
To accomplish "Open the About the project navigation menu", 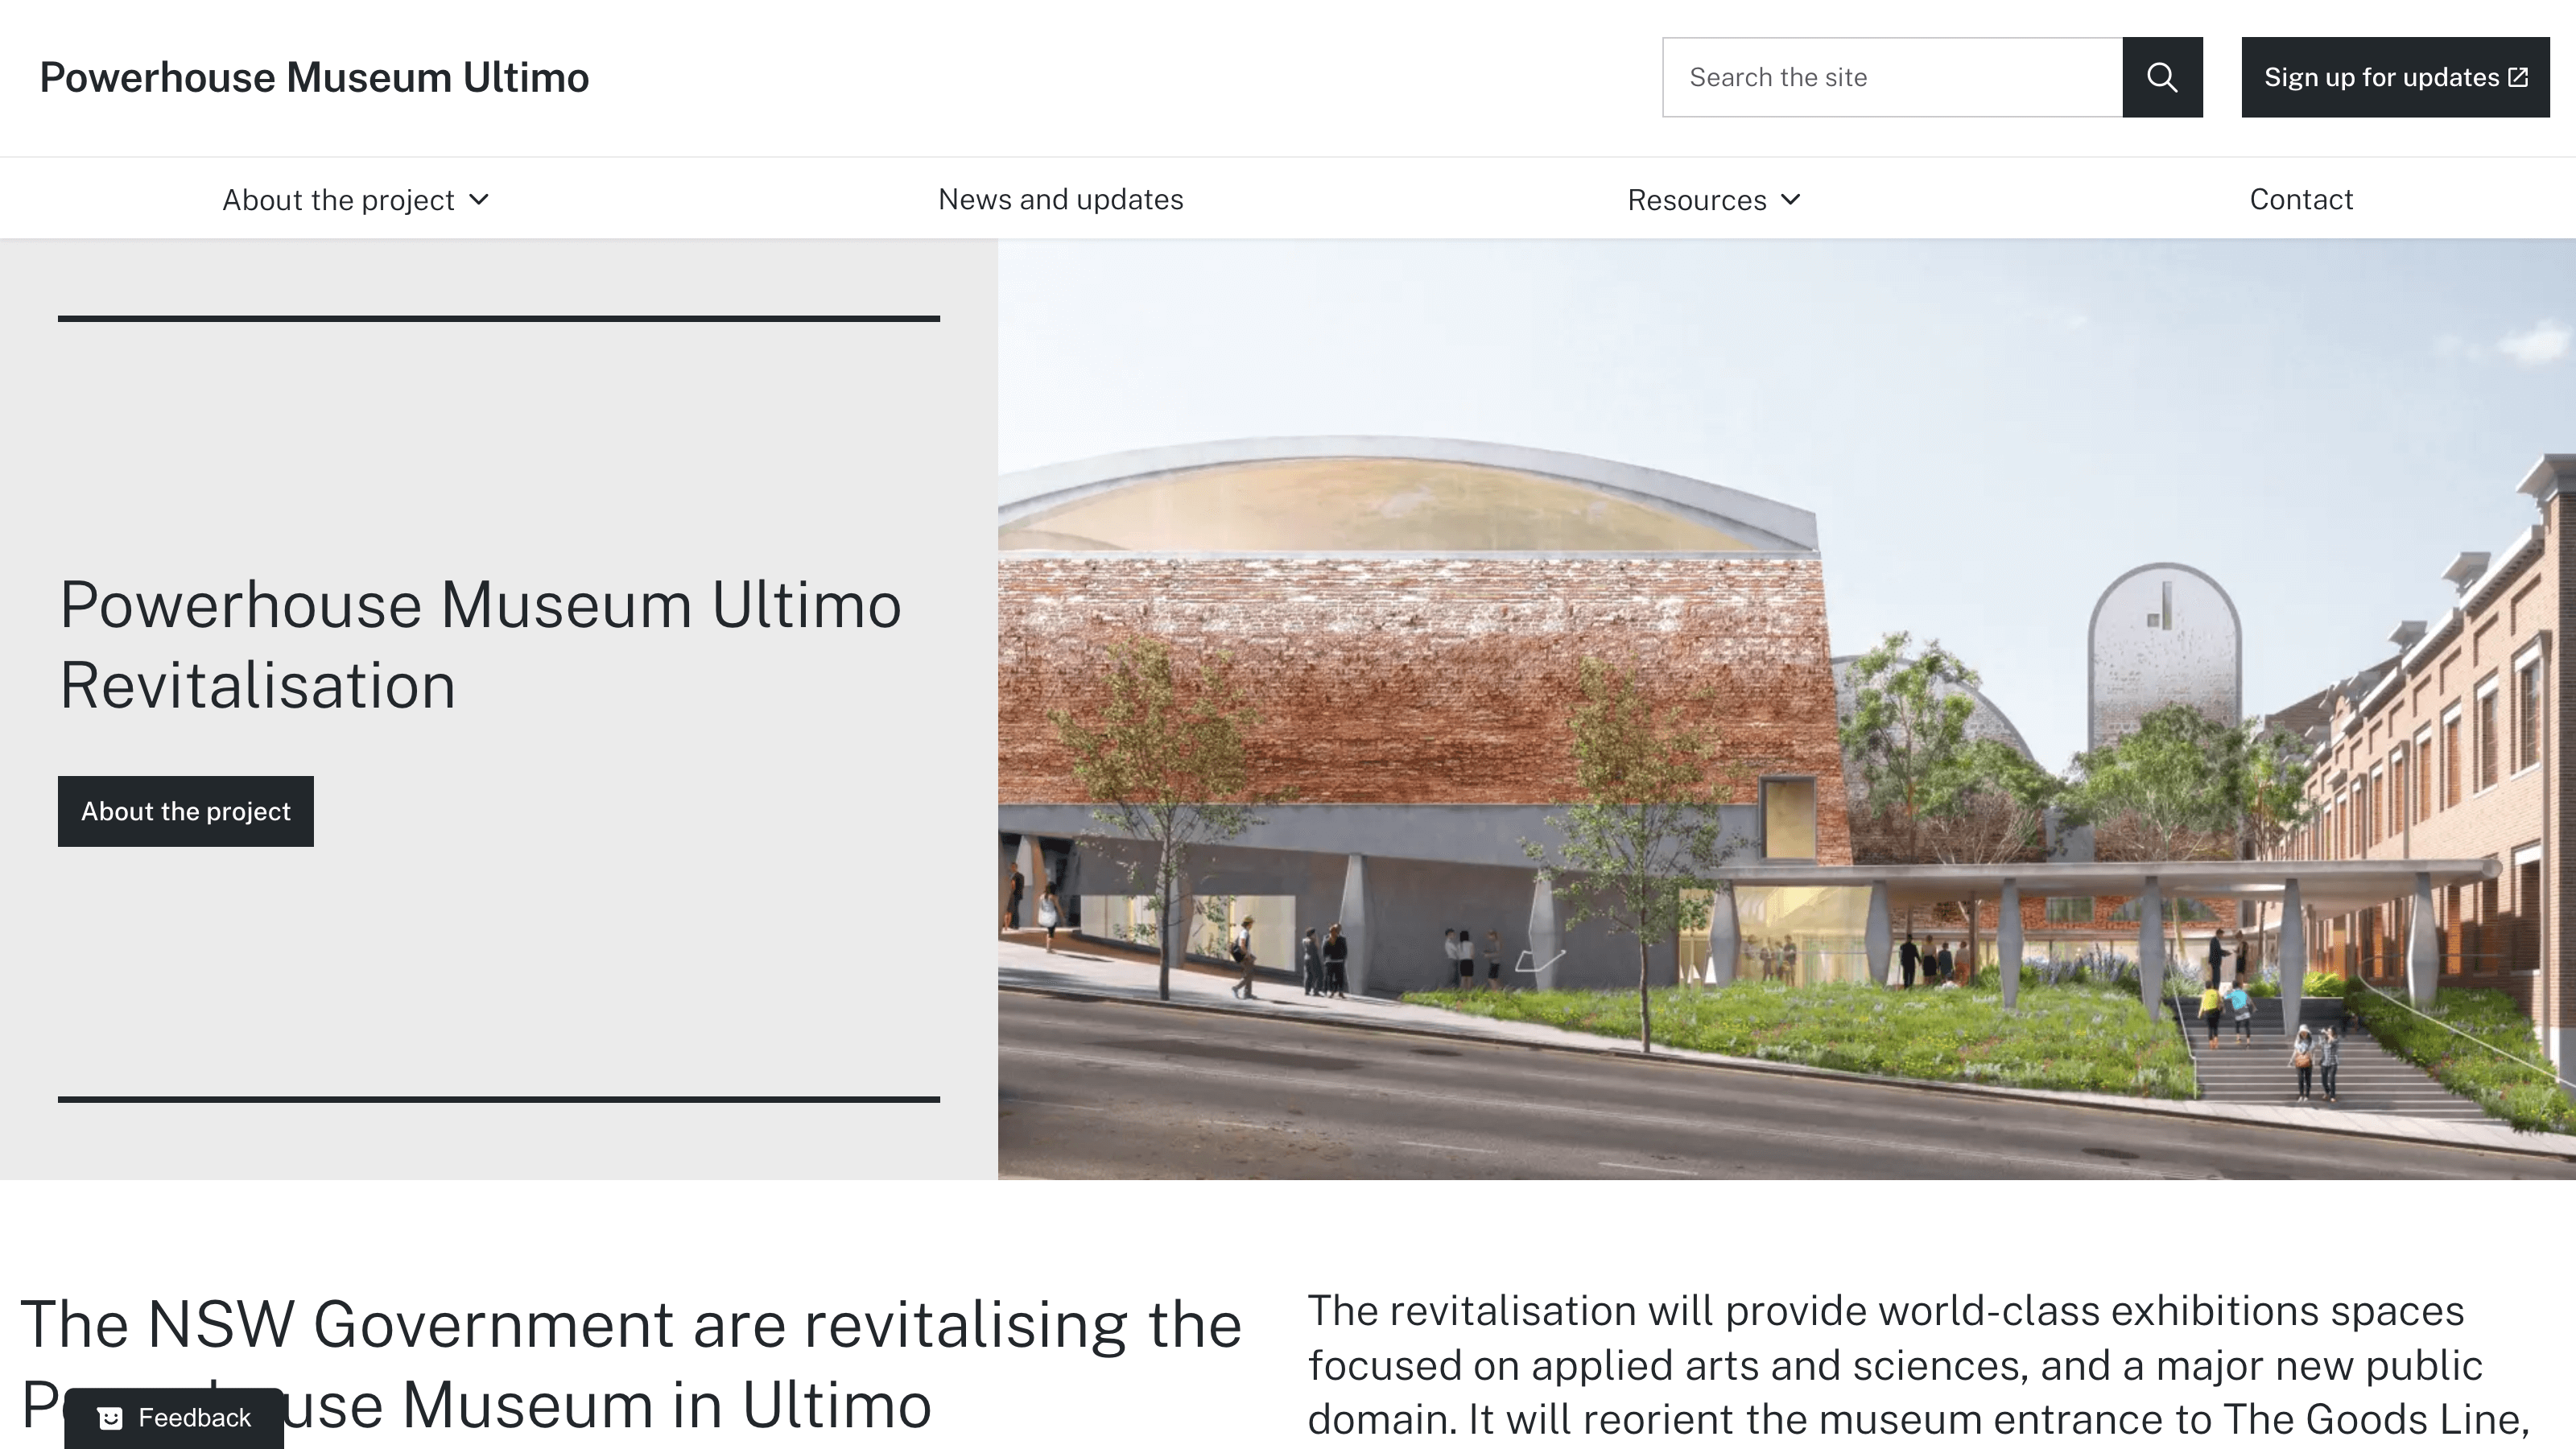I will 338,200.
